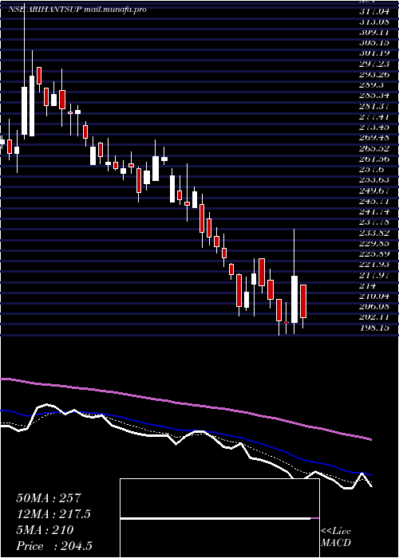Click the 50MA : 257 readout
The image size is (399, 558).
click(49, 498)
